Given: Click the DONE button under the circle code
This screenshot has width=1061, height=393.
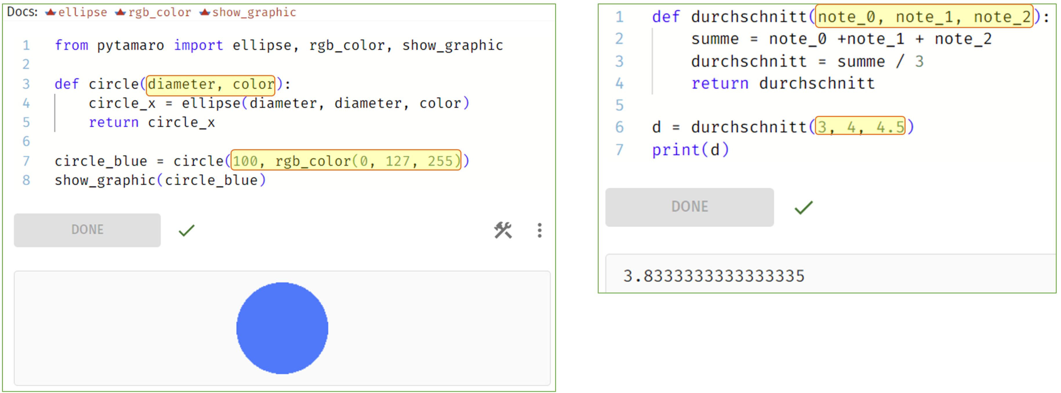Looking at the screenshot, I should (87, 230).
